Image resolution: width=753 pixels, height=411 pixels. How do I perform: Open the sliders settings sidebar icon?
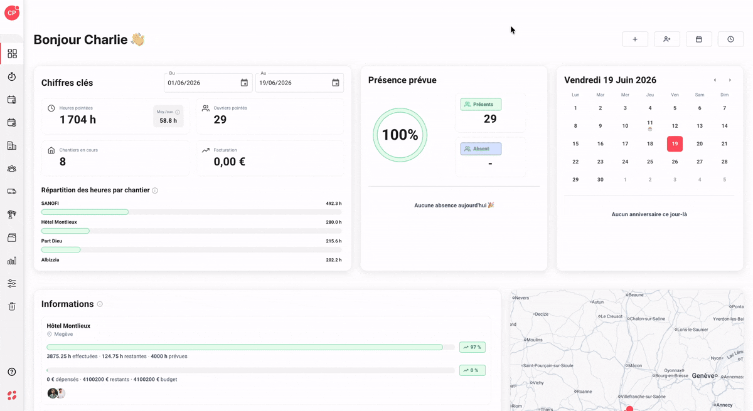click(12, 283)
